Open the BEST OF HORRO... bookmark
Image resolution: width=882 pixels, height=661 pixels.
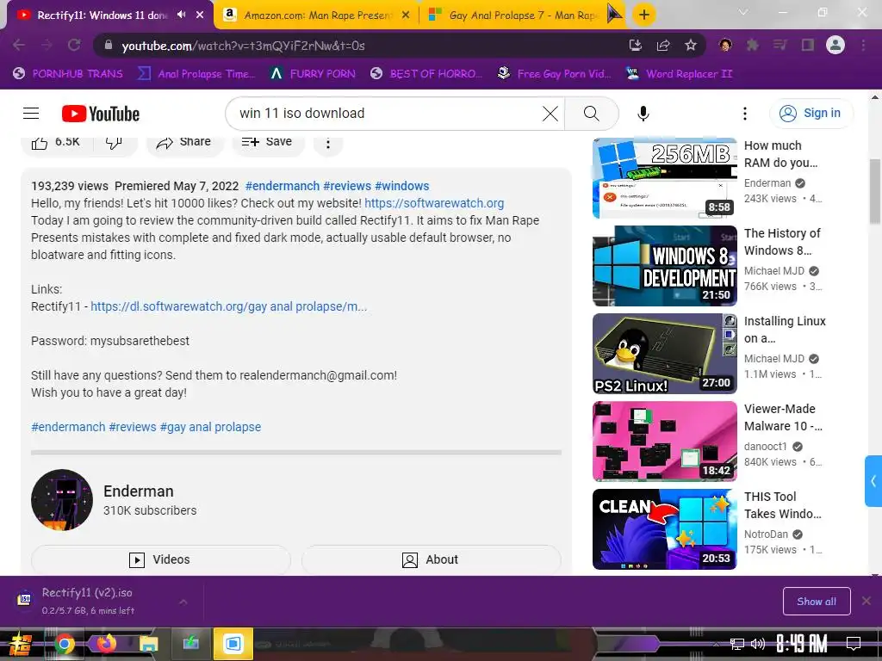[426, 74]
